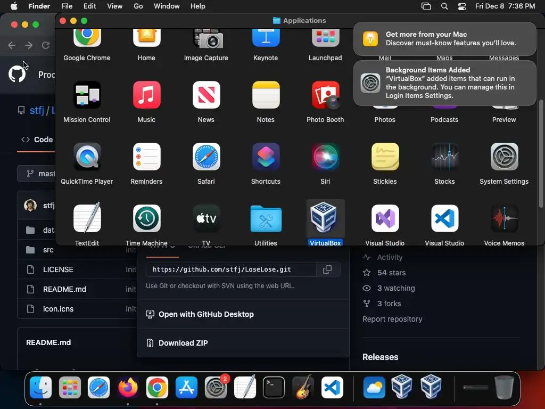
Task: Launch Safari from Applications window
Action: click(x=206, y=157)
